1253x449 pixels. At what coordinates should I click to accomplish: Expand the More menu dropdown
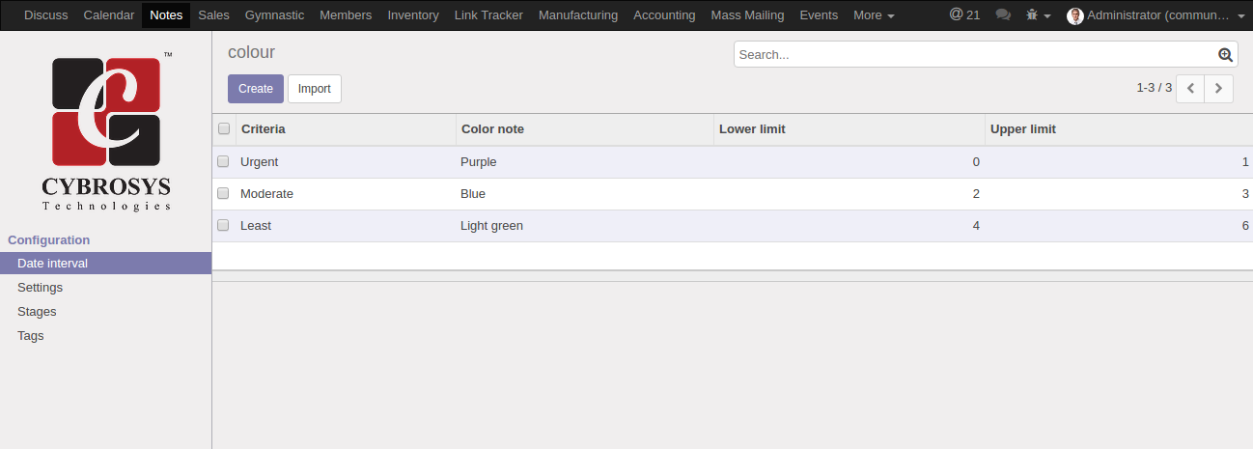coord(874,15)
